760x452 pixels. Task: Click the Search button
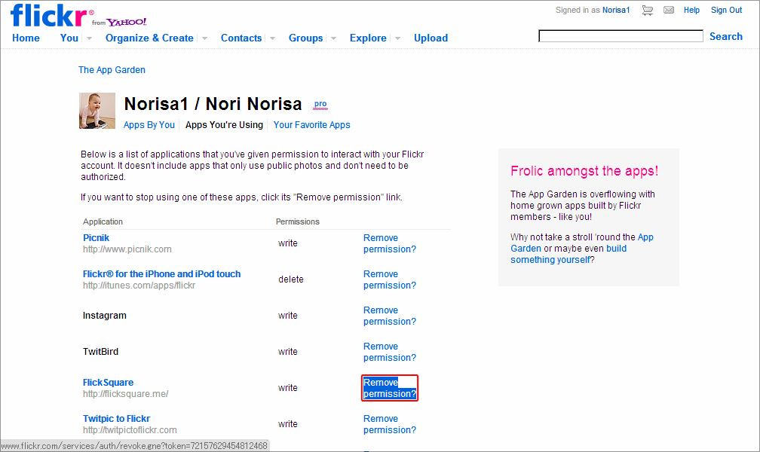point(725,36)
